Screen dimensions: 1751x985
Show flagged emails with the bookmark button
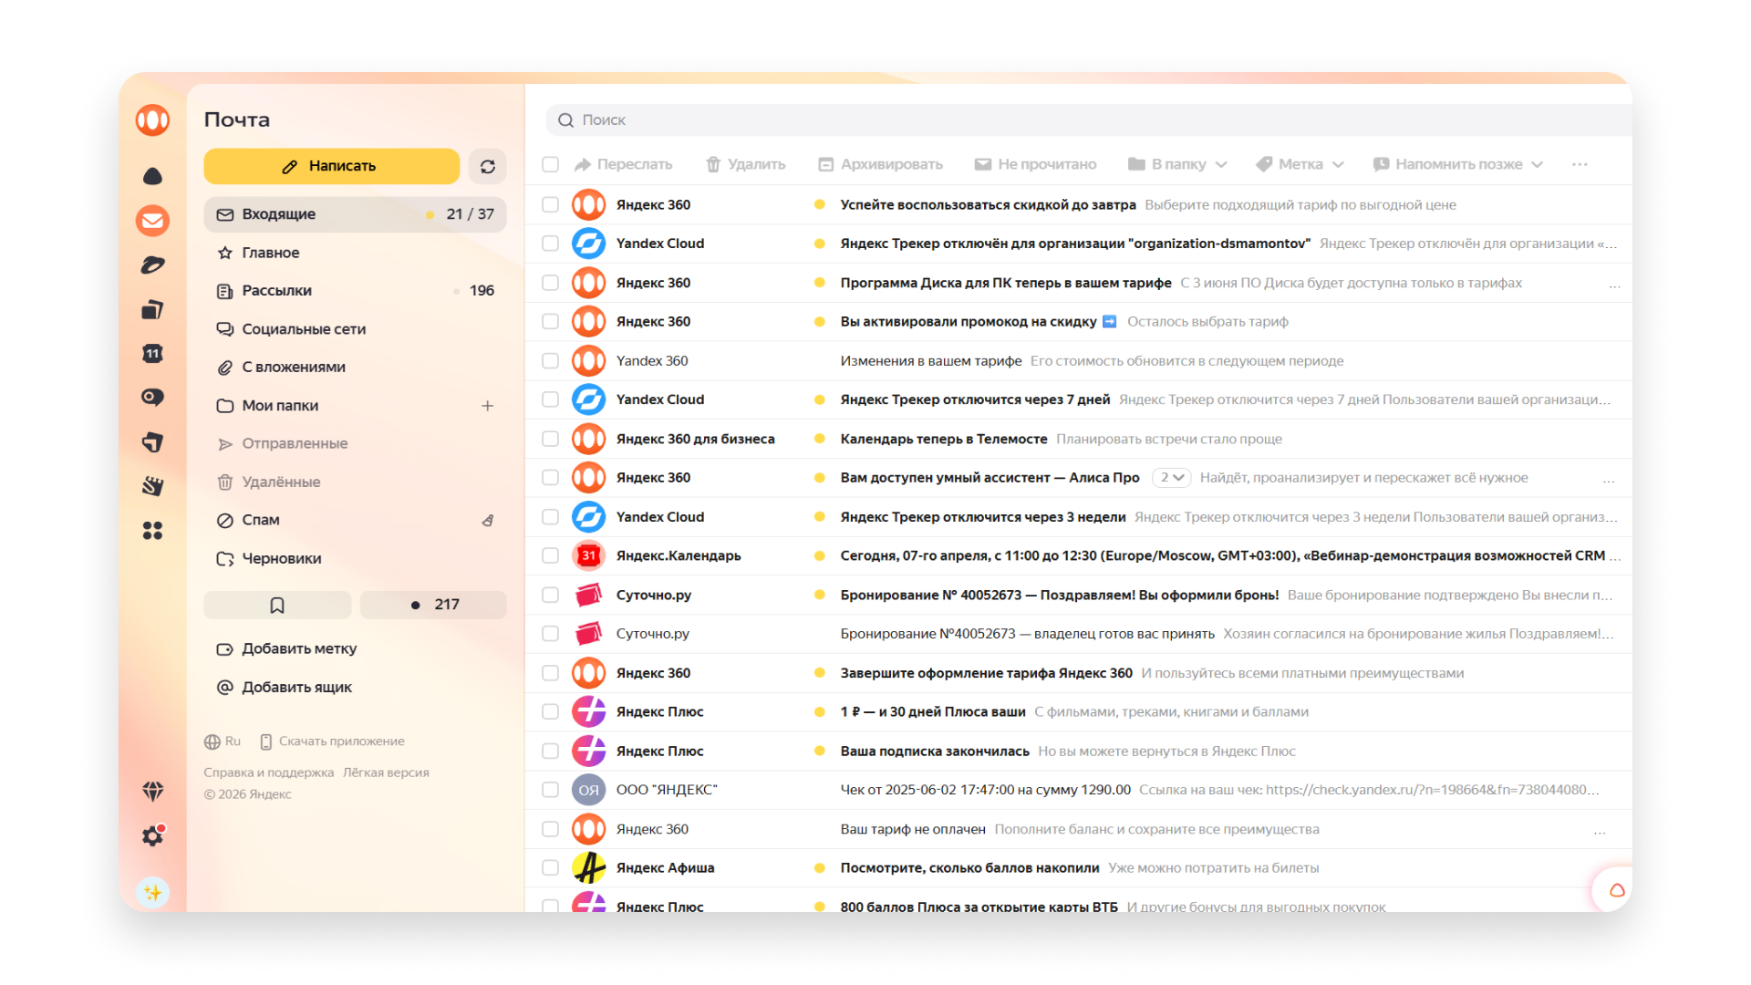click(x=277, y=605)
